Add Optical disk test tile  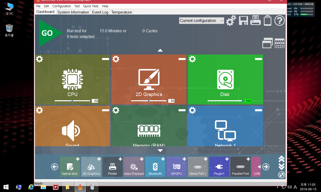coord(70,167)
